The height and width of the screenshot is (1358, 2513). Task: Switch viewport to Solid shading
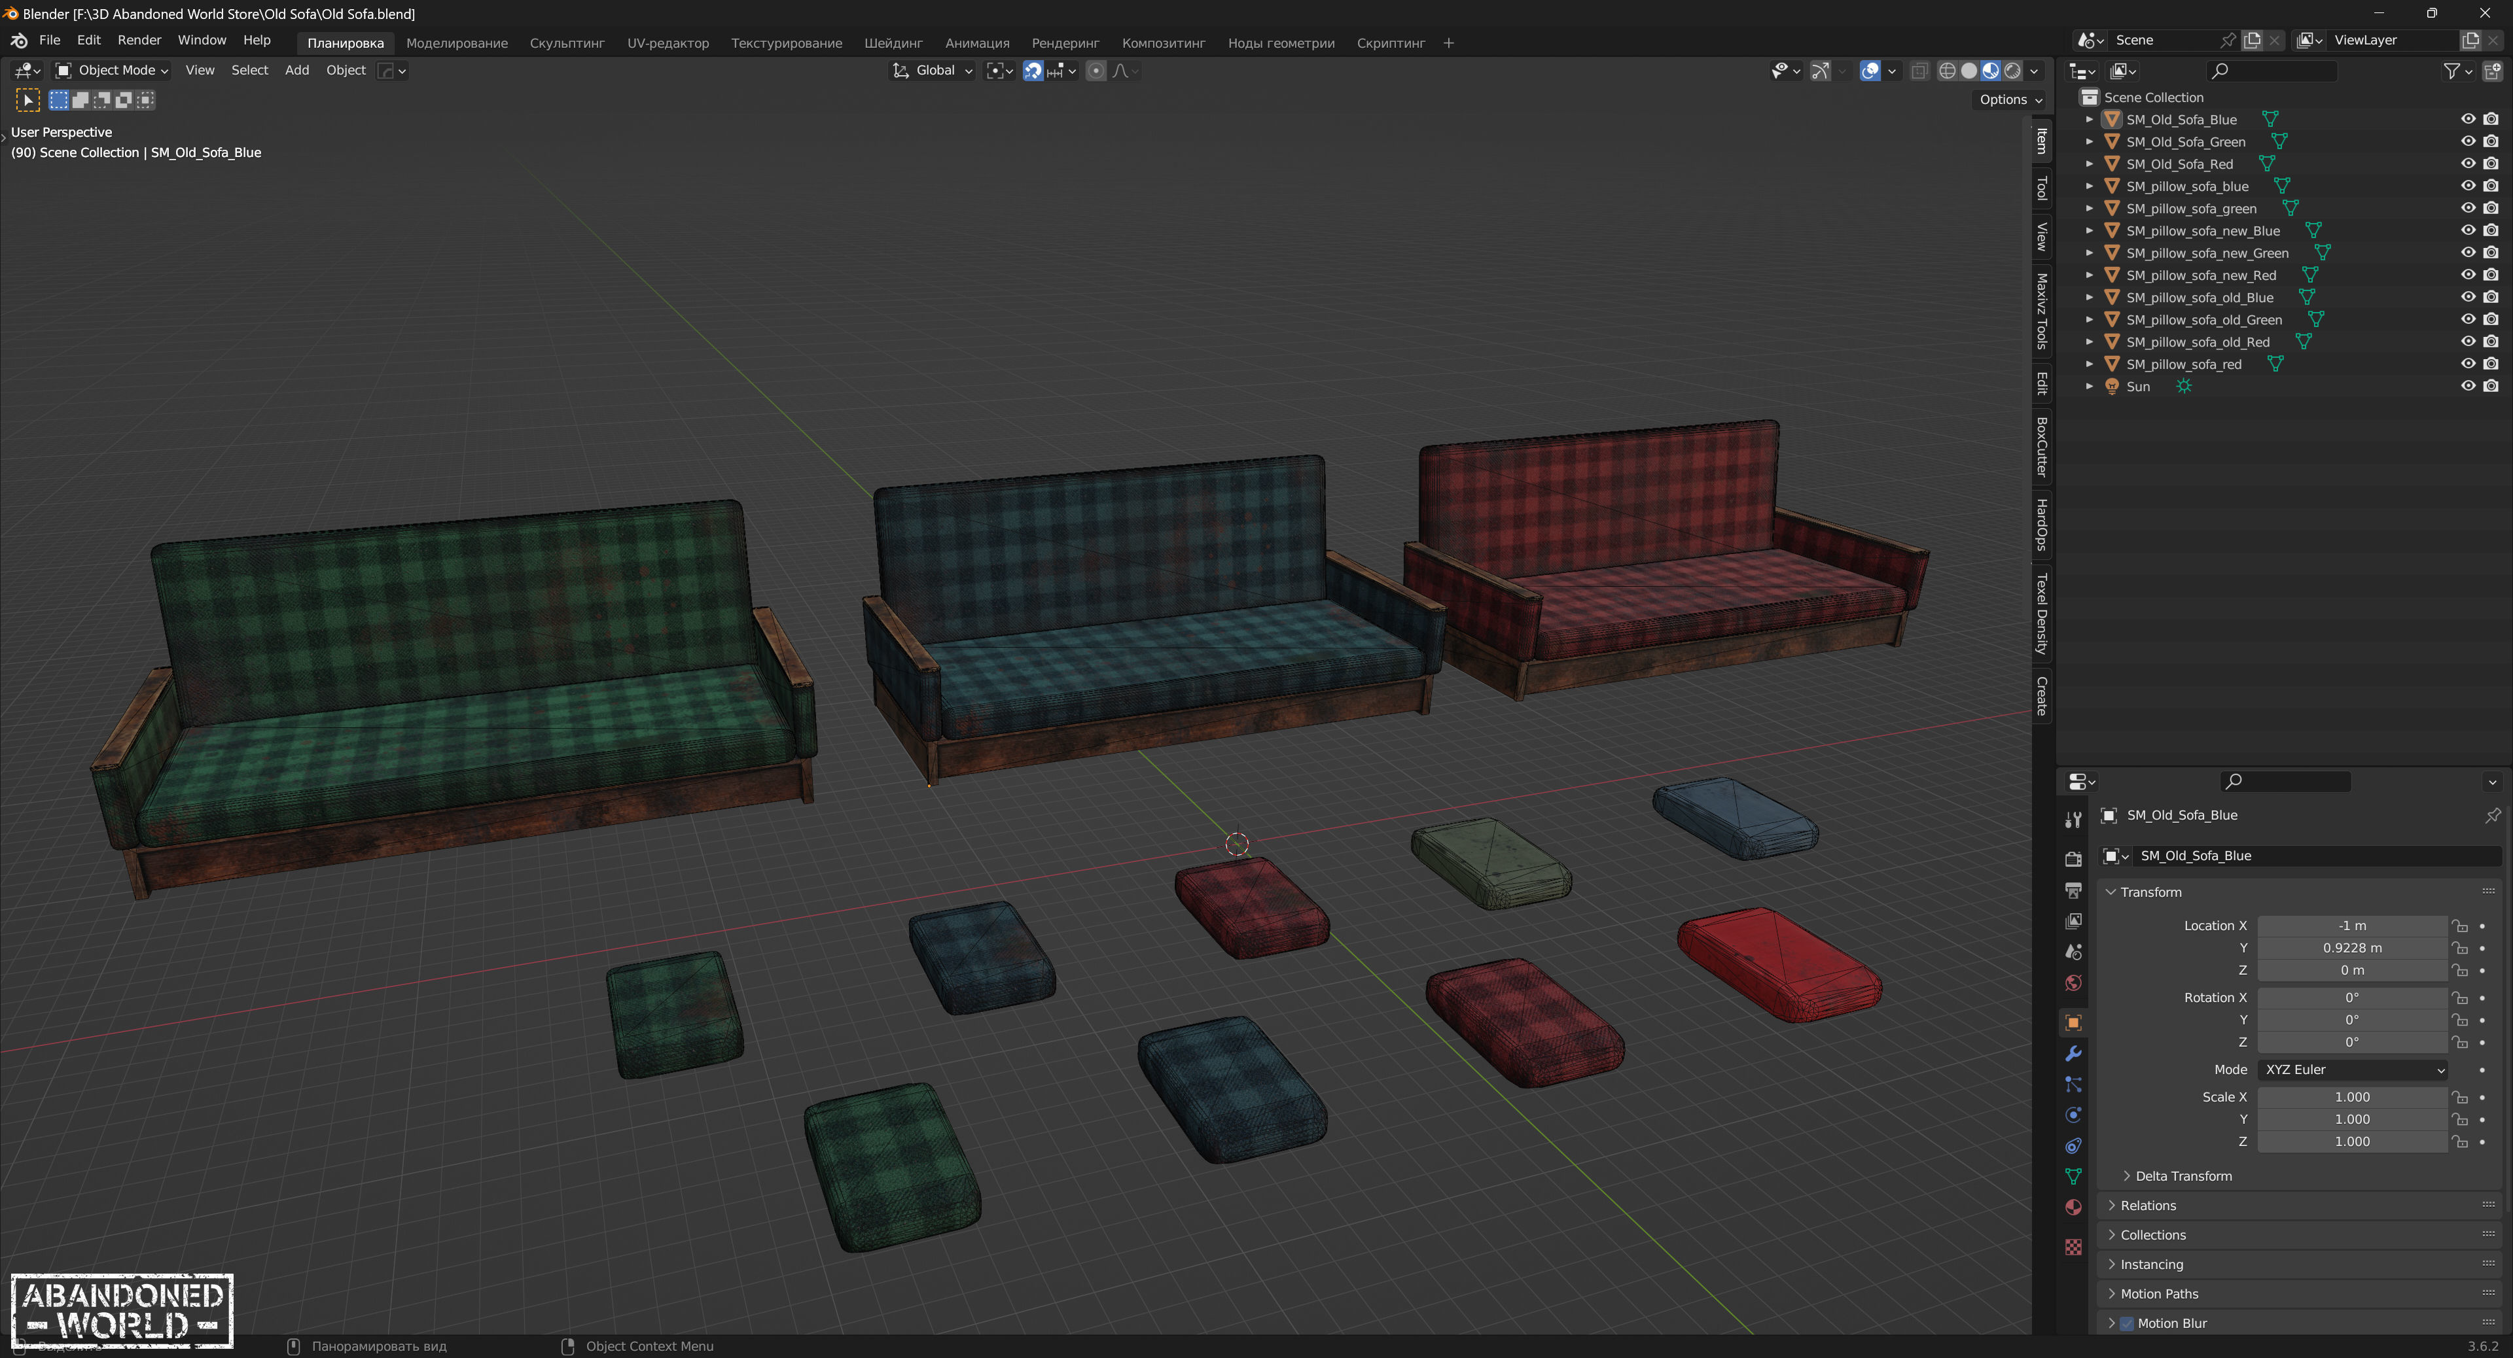[x=1969, y=70]
